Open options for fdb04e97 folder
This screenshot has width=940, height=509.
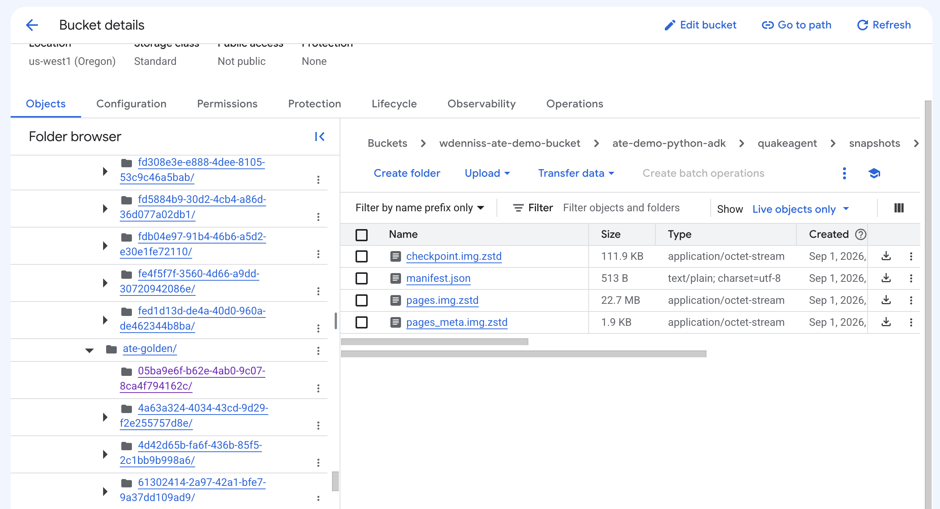(x=318, y=254)
